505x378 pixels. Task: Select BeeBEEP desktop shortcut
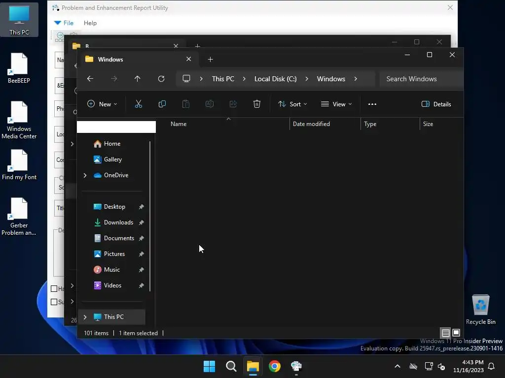click(x=19, y=68)
